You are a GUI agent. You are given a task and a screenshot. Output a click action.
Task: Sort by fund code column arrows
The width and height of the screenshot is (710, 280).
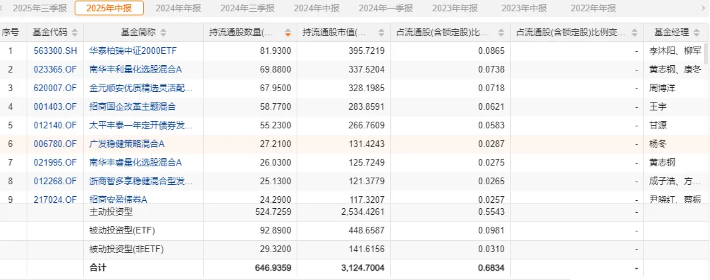pos(75,33)
